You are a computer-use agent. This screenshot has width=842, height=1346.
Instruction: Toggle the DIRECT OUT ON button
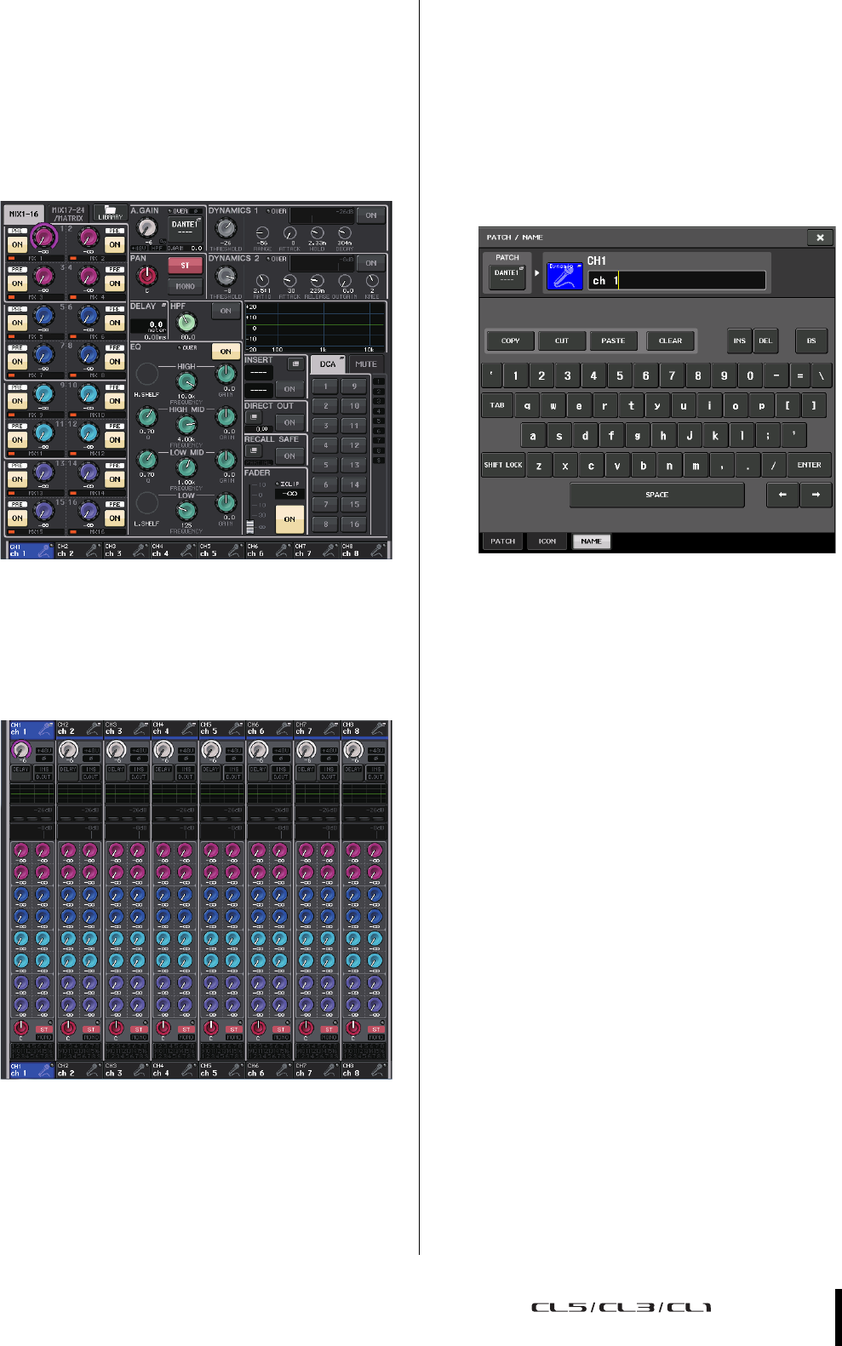coord(289,422)
